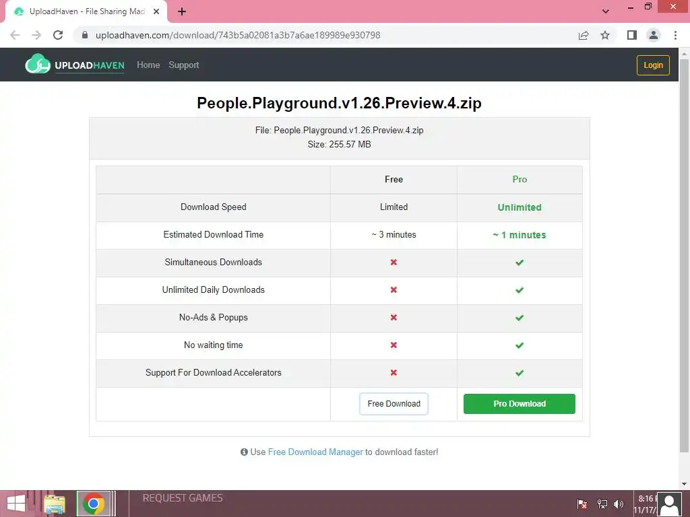Open the Chrome profile avatar
The image size is (690, 517).
(x=654, y=35)
